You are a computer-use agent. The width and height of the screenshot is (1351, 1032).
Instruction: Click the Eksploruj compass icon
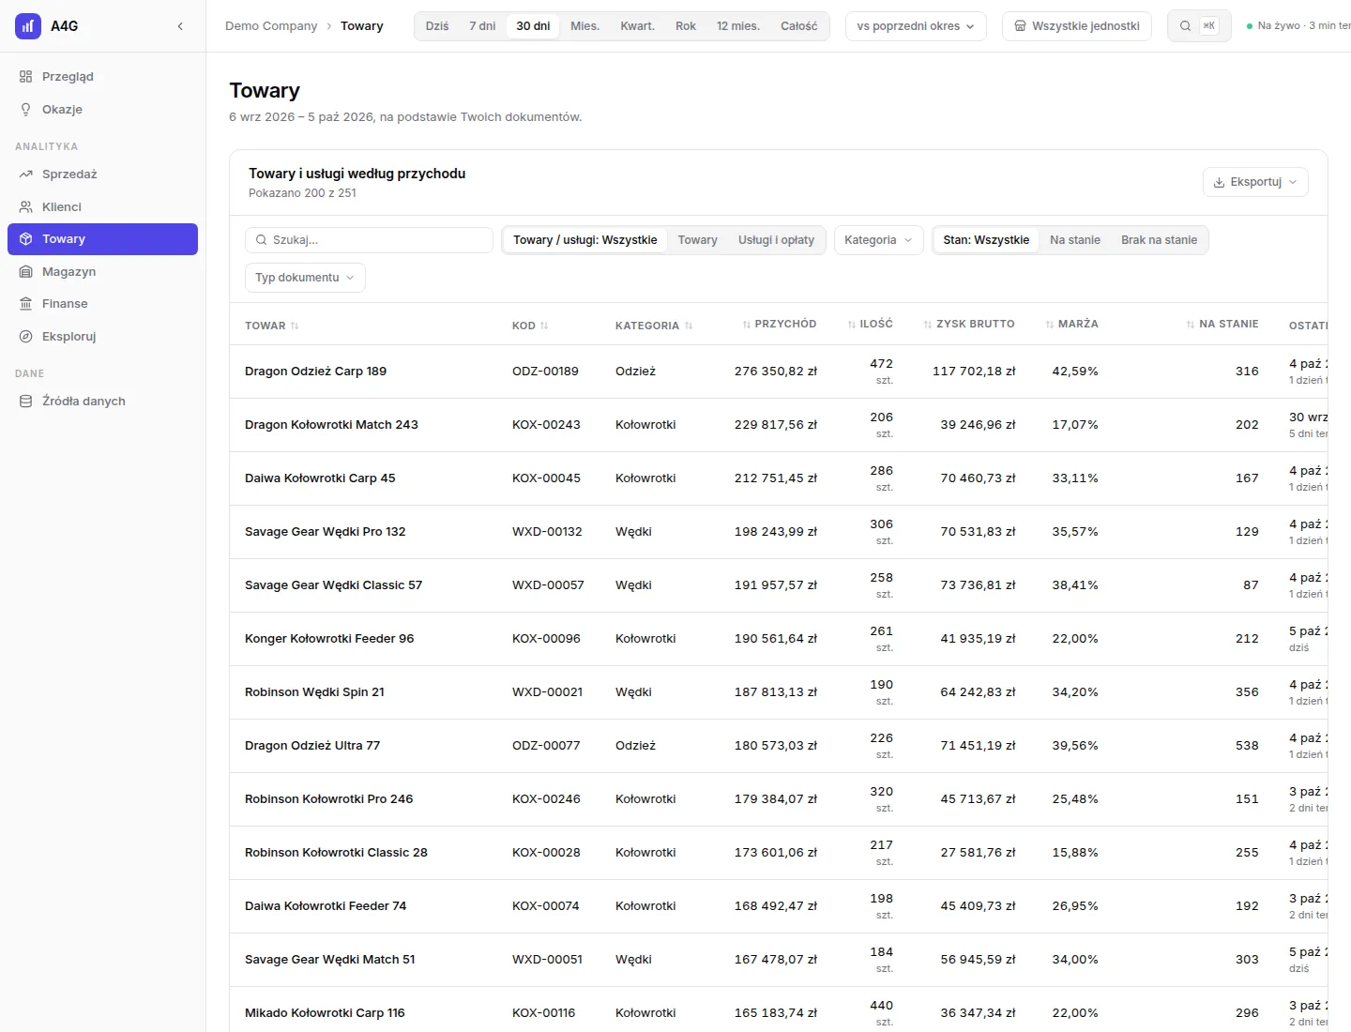point(26,336)
